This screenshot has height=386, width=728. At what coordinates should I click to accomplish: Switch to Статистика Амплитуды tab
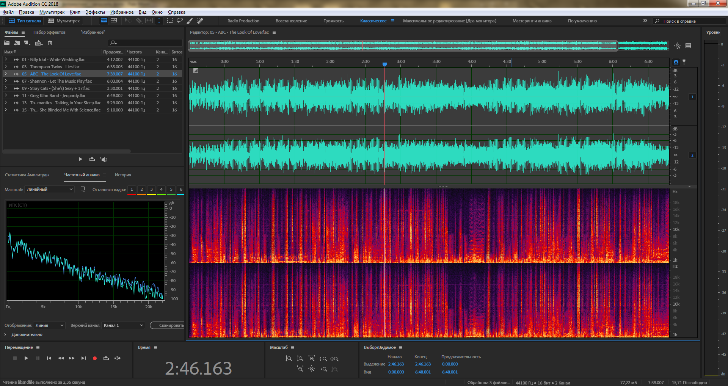(x=27, y=175)
